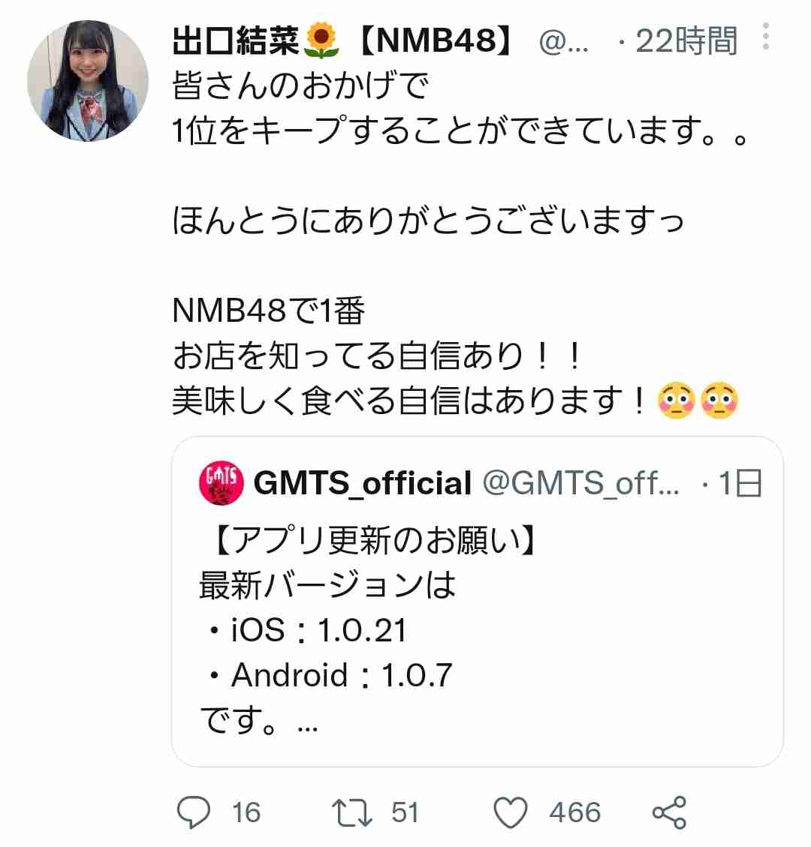View the 466 likes count

(574, 812)
